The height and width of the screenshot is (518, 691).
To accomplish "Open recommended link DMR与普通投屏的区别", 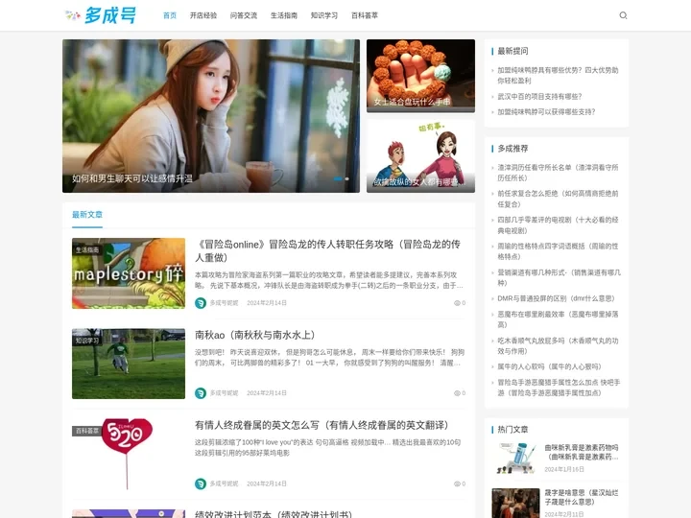I will click(x=556, y=298).
